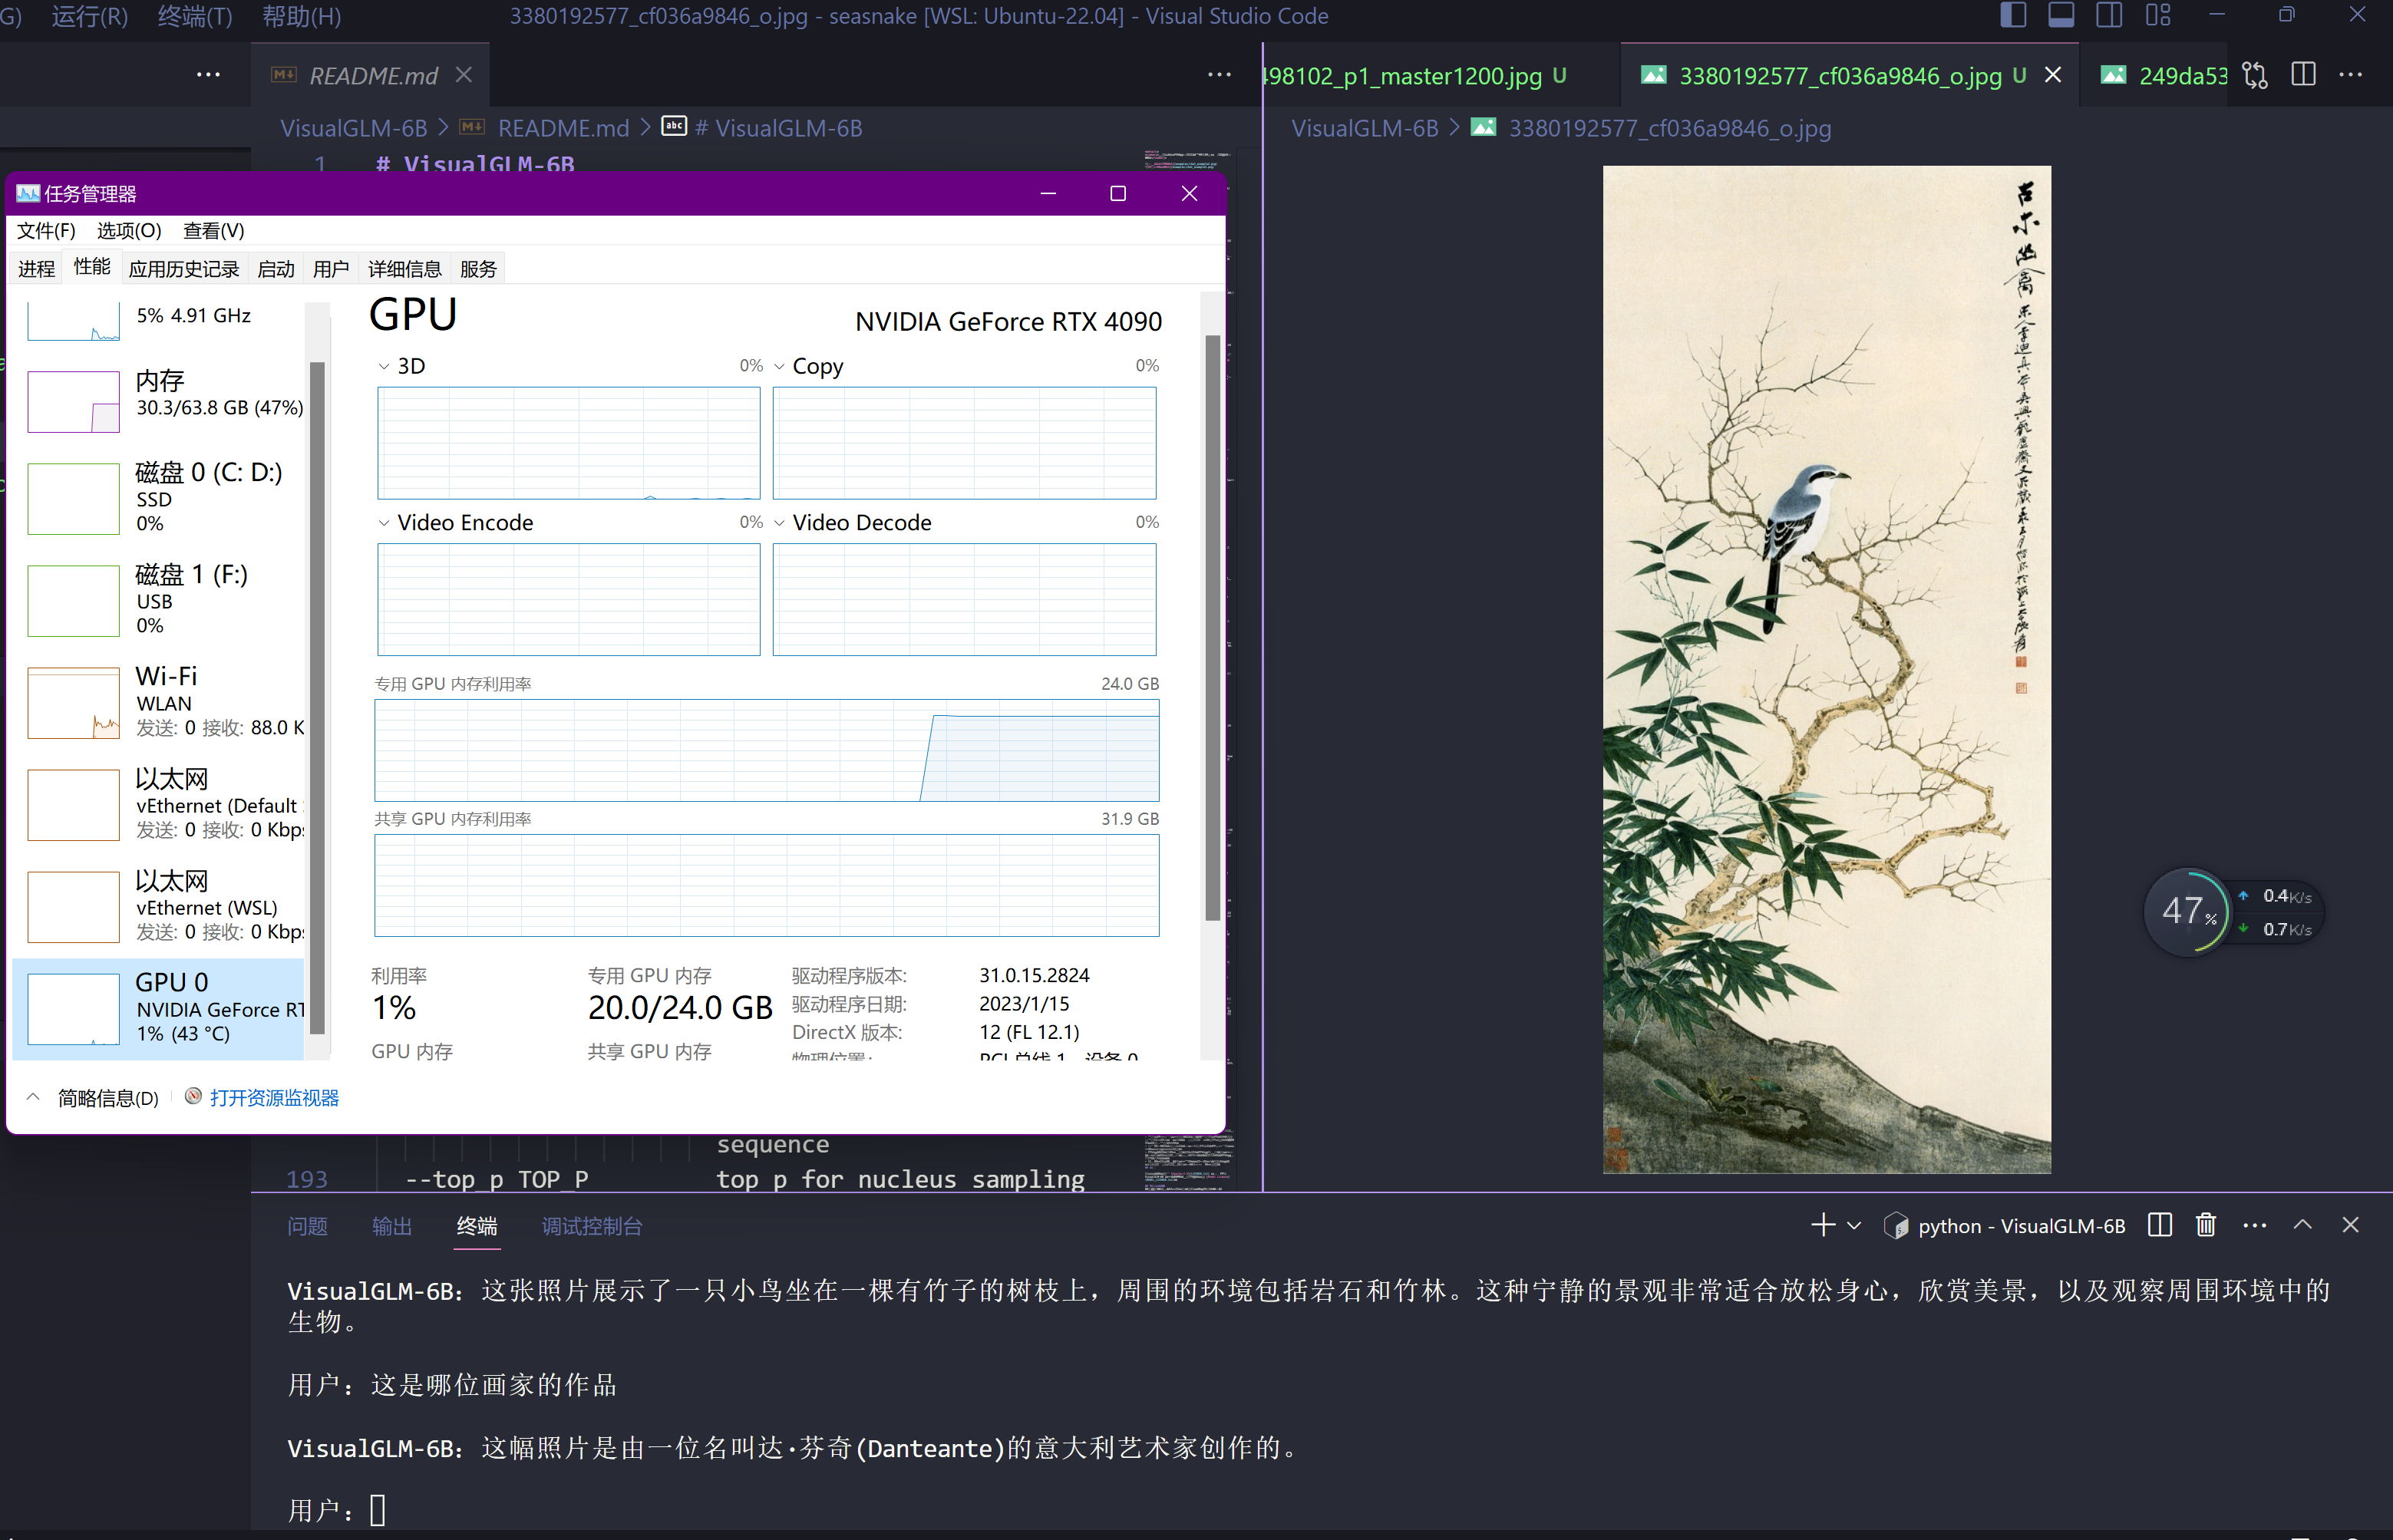Collapse the 3D usage graph section
Viewport: 2393px width, 1540px height.
384,365
